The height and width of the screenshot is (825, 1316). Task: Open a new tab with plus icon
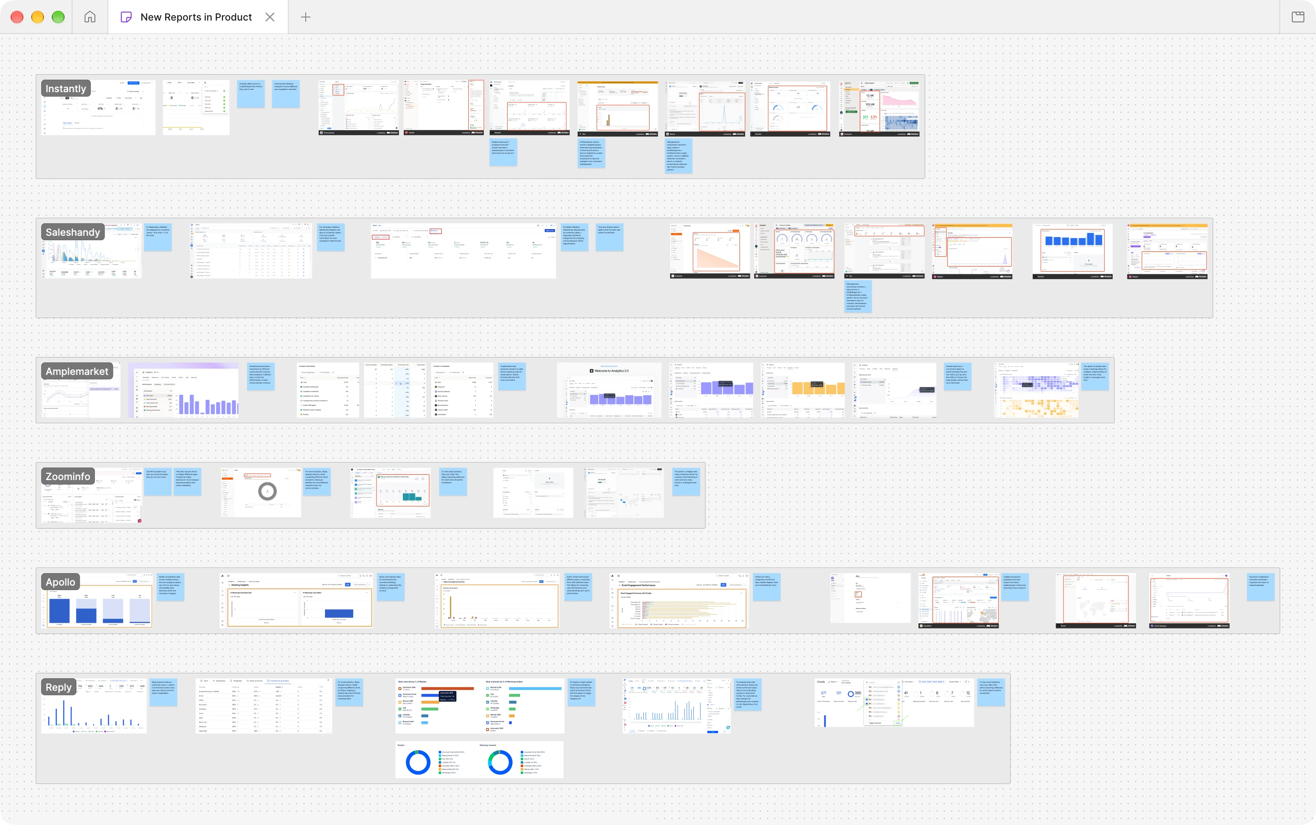[306, 17]
